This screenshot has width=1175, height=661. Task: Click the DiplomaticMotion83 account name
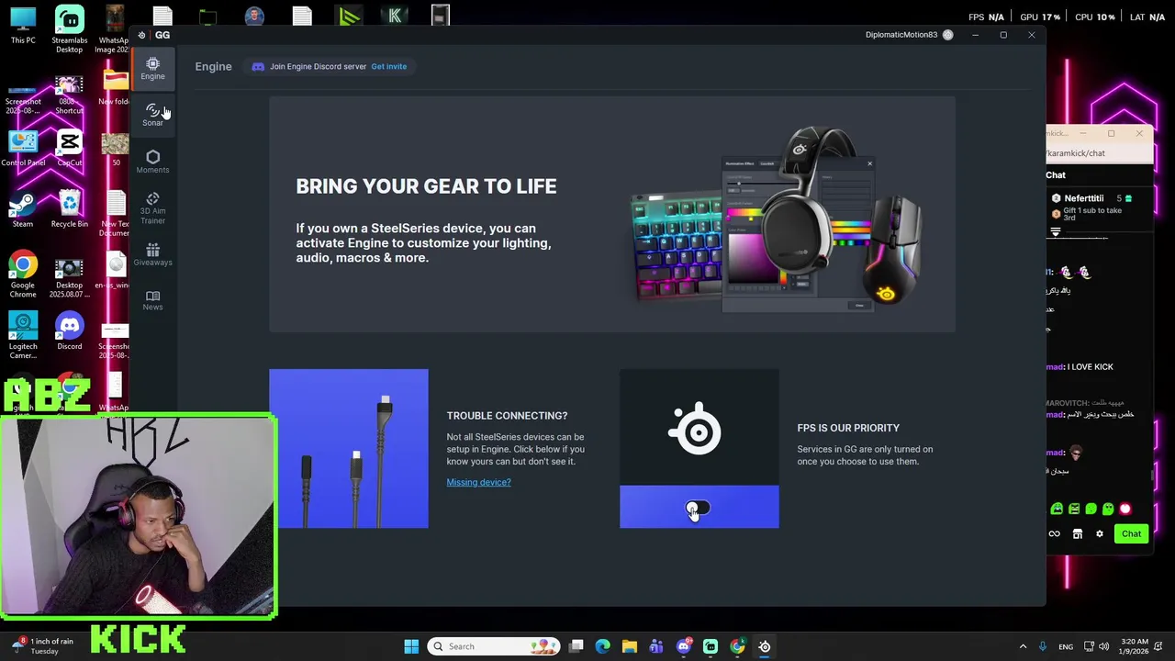(x=901, y=35)
